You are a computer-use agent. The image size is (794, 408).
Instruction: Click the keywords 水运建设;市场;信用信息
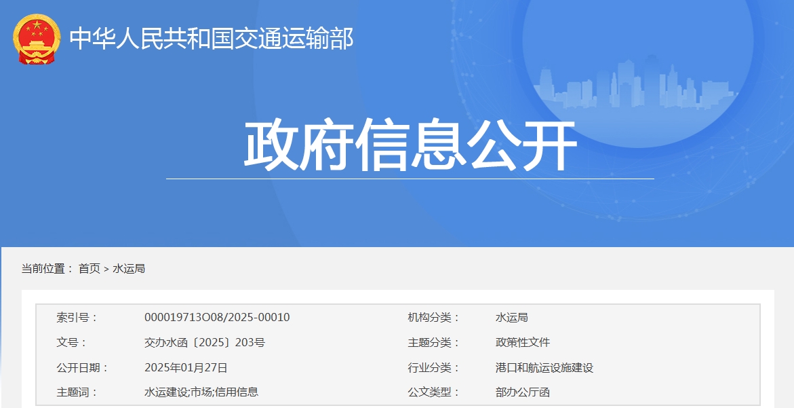point(201,392)
